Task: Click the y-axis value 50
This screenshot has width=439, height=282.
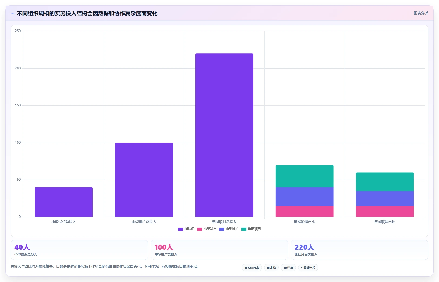Action: point(19,180)
